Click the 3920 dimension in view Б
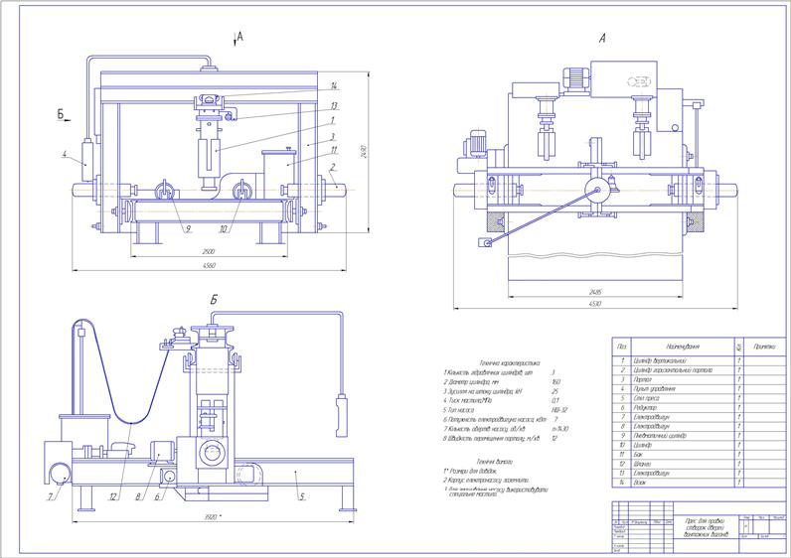Viewport: 791px width, 558px height. (213, 516)
